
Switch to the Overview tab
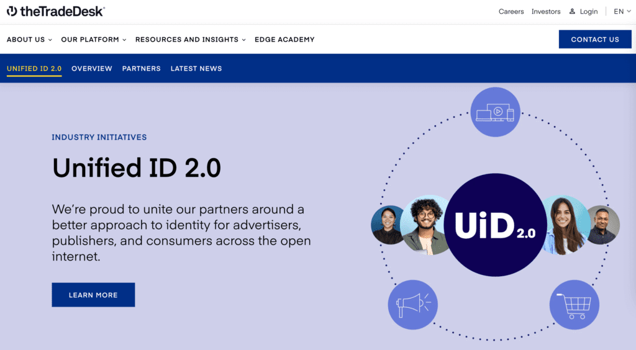pos(92,68)
